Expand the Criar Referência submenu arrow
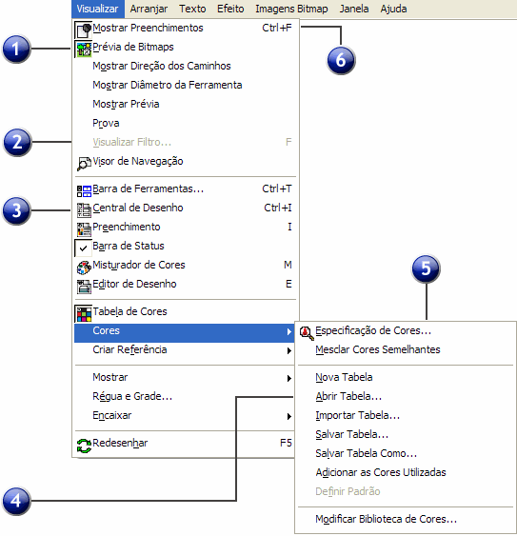 tap(289, 350)
